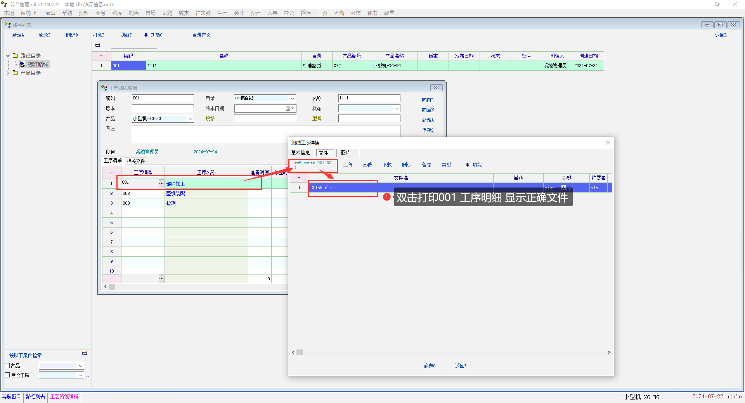Select the 标准路线 tree node
Screen dimensions: 745x403
[38, 64]
